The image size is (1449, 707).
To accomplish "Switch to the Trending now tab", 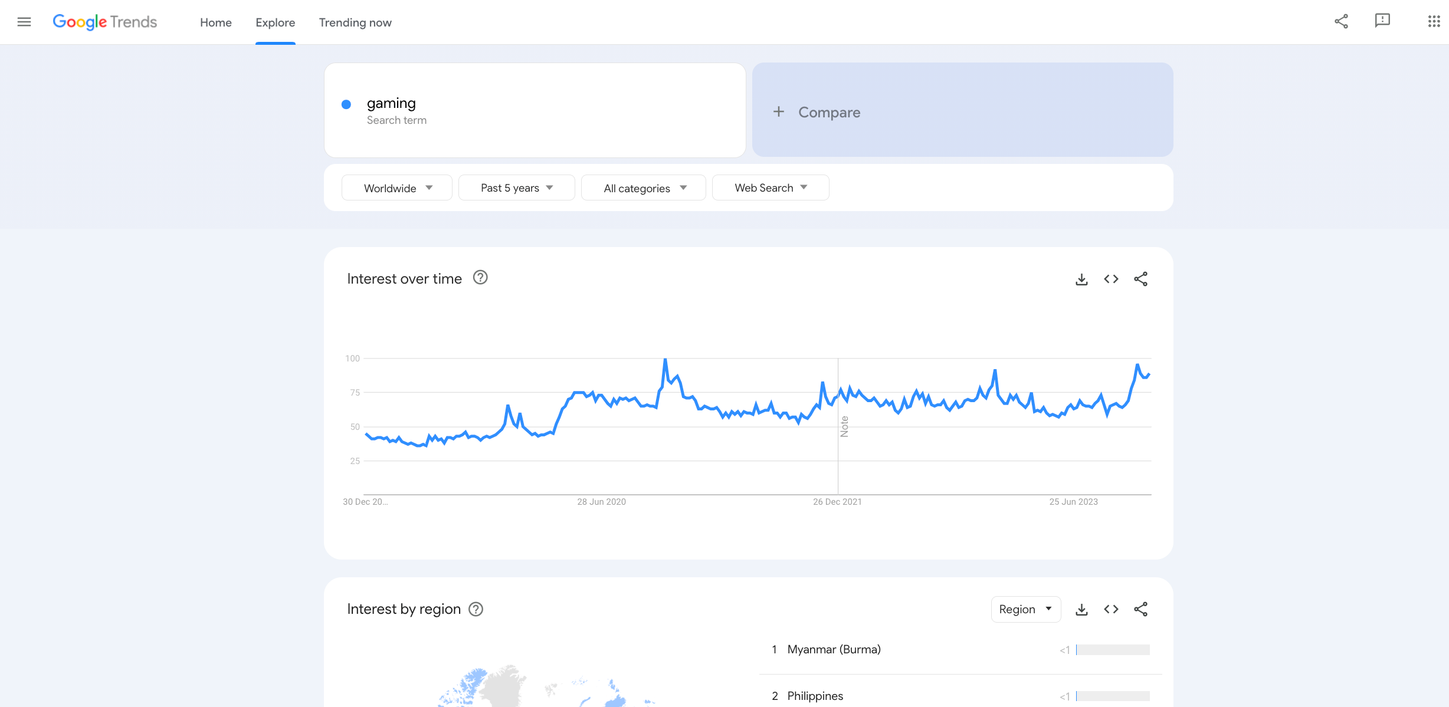I will click(x=355, y=22).
